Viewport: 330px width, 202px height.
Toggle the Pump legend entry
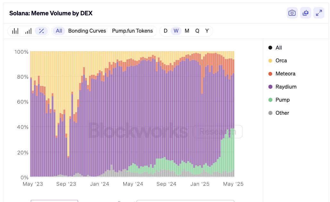(282, 100)
